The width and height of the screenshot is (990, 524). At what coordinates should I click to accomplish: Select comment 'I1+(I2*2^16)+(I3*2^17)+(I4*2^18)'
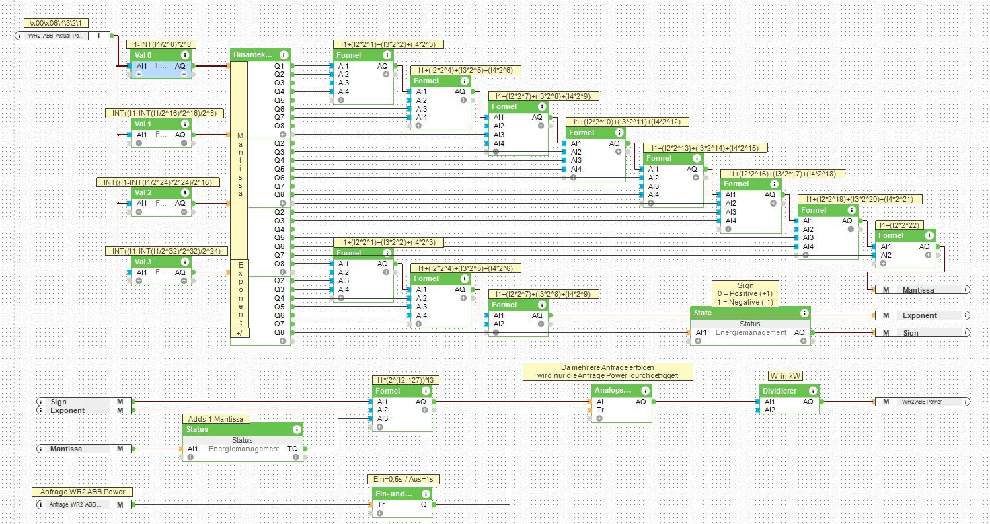tap(782, 174)
